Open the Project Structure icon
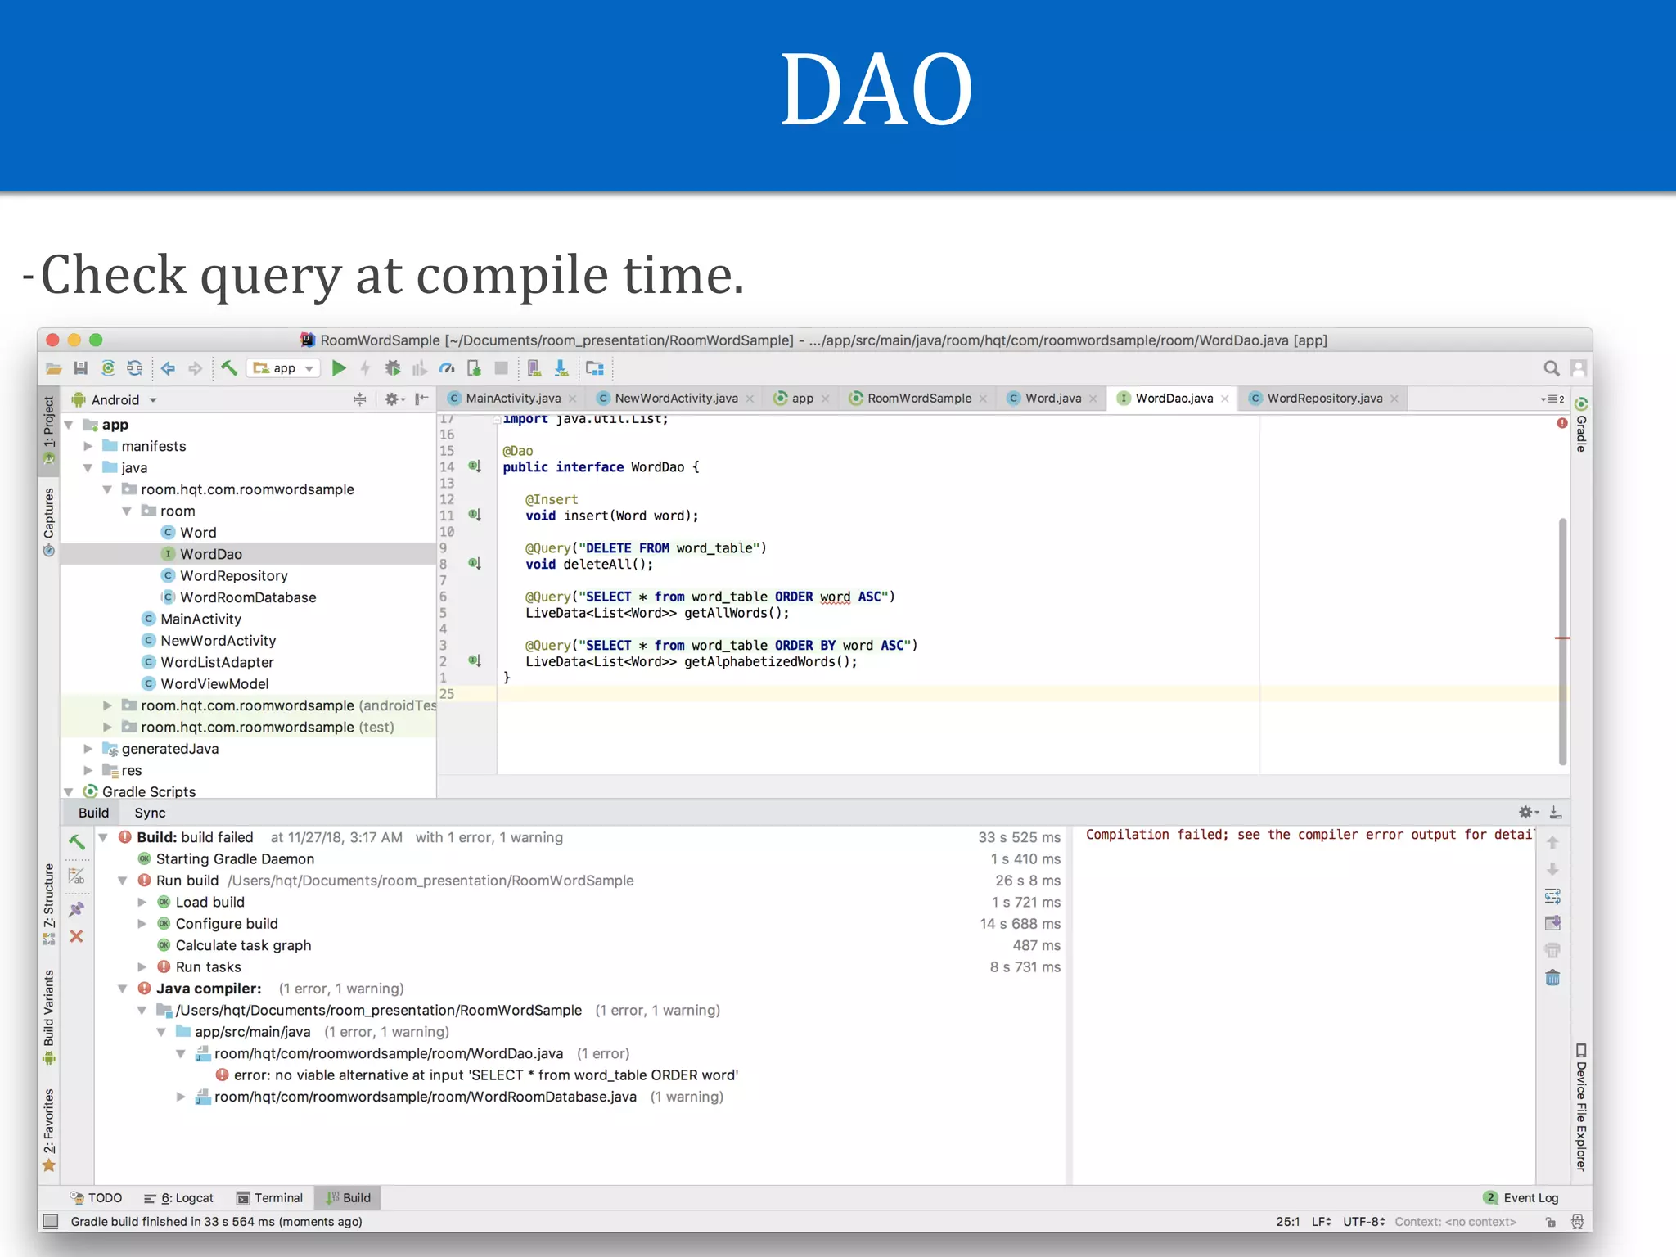 [x=595, y=368]
